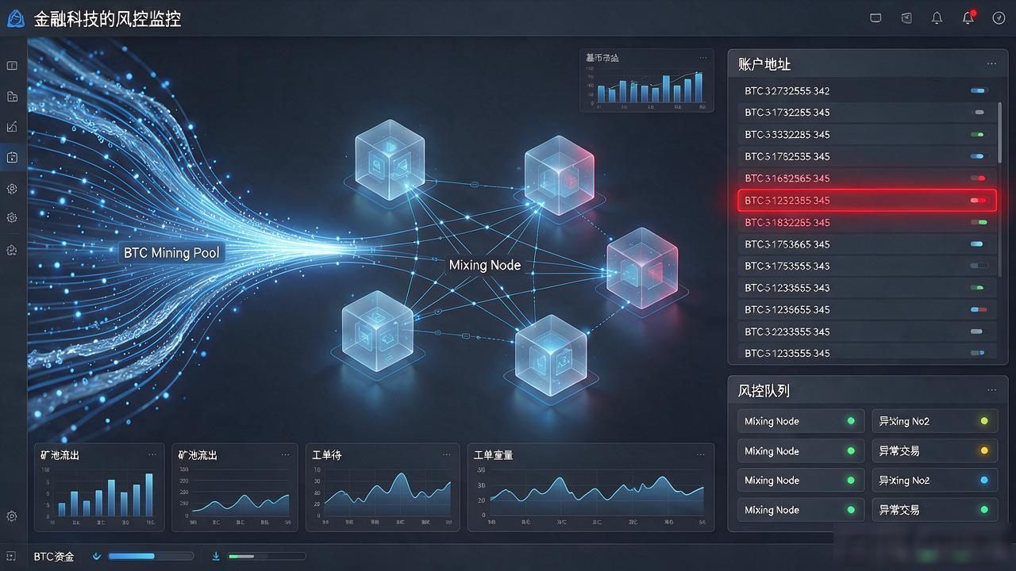Open the puzzle-shaped sidebar icon
The width and height of the screenshot is (1016, 571).
(x=12, y=250)
